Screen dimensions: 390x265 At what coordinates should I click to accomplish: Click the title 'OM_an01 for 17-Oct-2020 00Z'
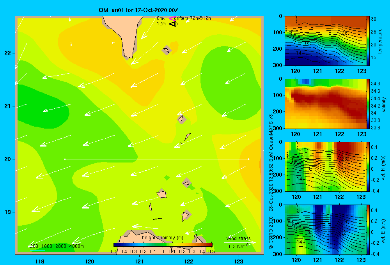coord(138,10)
